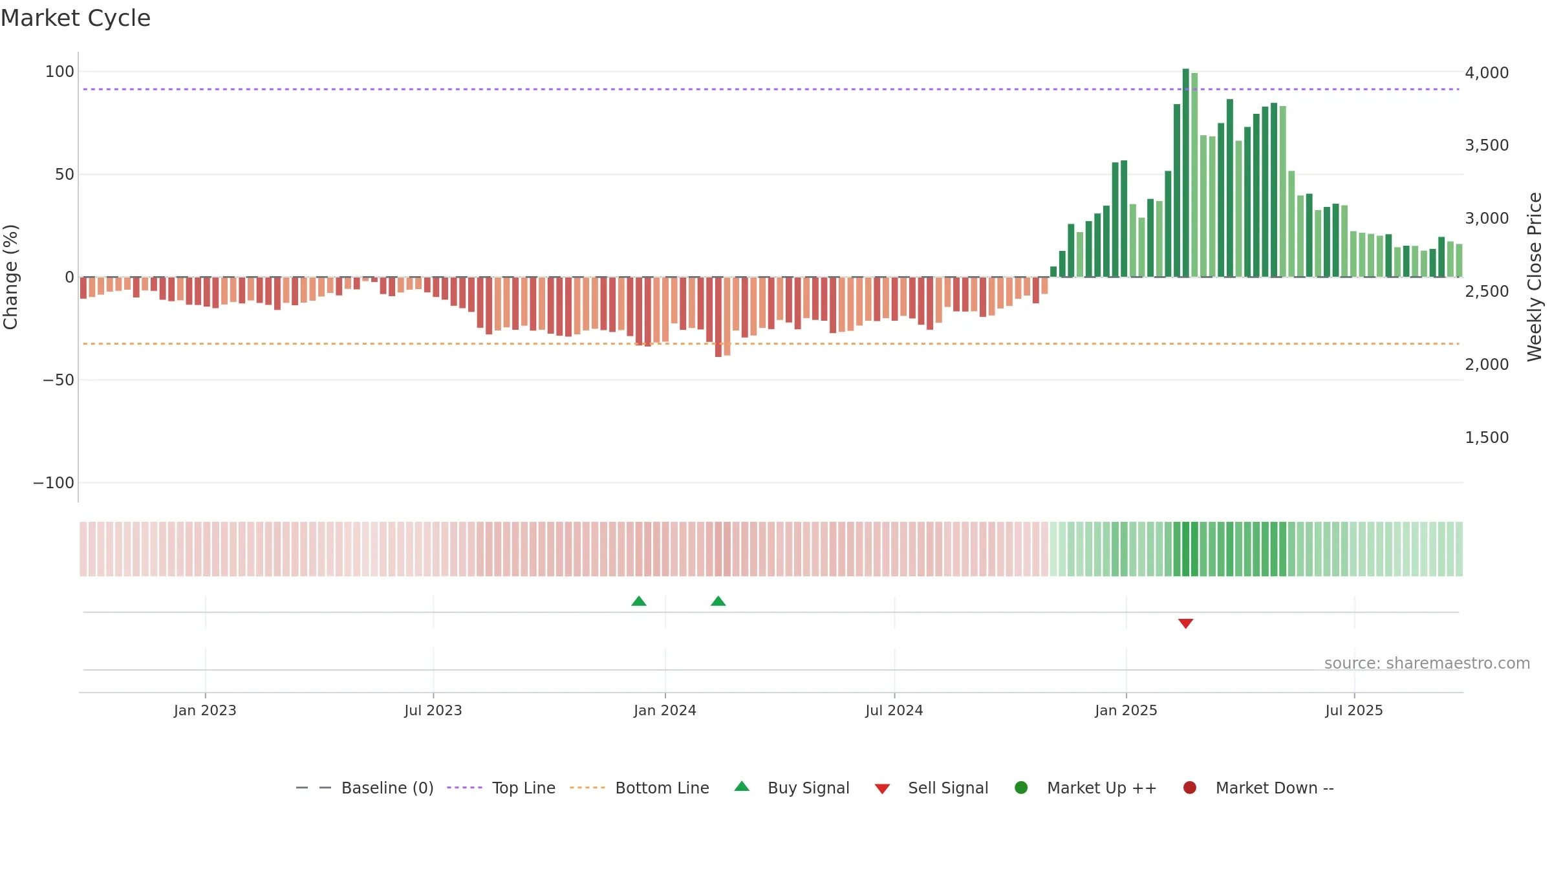Toggle the Market Down -- legend label

click(x=1275, y=788)
